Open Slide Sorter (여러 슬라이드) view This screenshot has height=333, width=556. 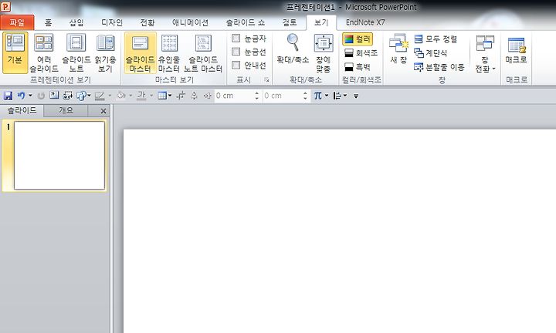pyautogui.click(x=44, y=52)
